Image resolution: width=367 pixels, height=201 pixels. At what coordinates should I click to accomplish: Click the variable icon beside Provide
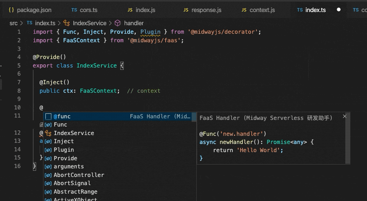48,158
